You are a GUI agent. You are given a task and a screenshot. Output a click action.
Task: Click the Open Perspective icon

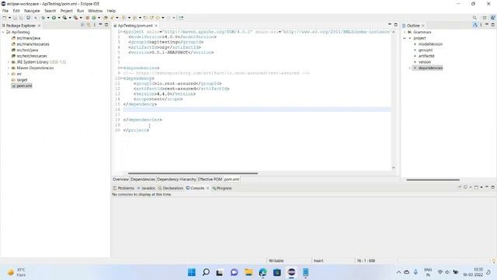point(485,18)
